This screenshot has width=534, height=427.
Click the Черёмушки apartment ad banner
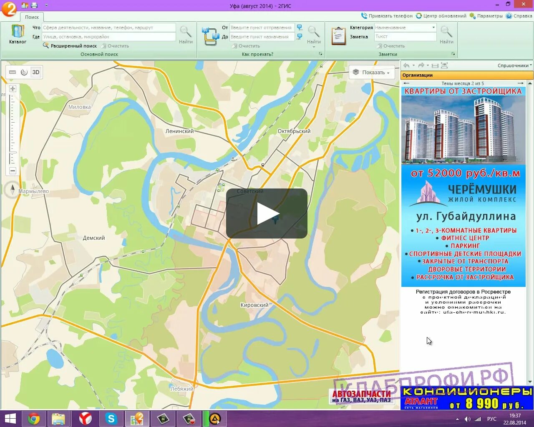pos(463,186)
